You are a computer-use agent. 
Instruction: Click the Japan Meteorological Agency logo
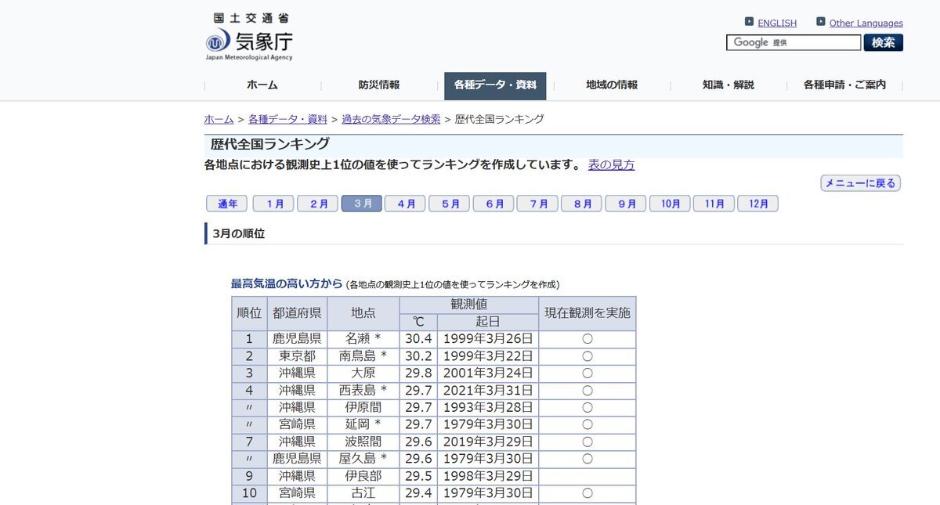click(x=249, y=38)
